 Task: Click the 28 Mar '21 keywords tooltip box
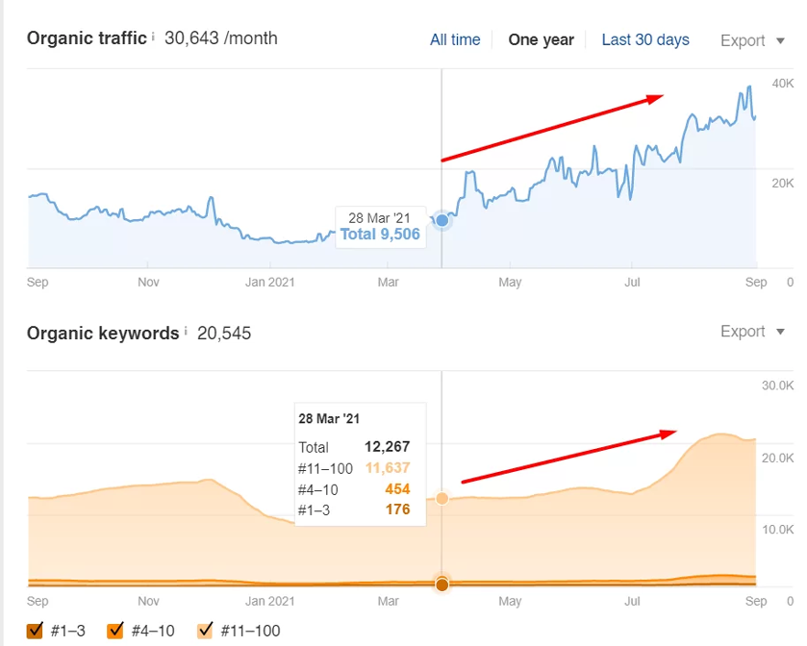click(x=354, y=464)
